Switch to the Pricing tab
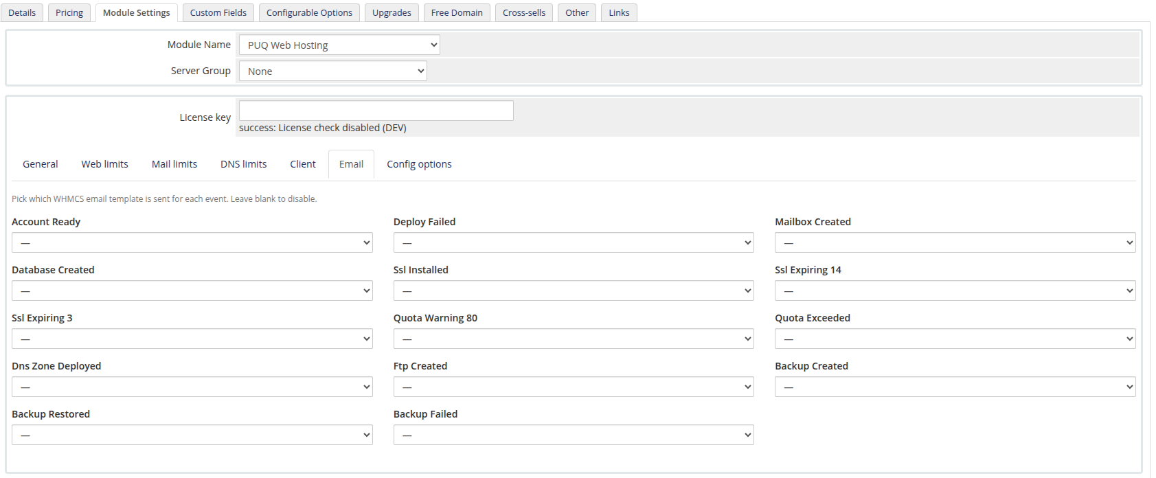The image size is (1156, 478). click(69, 12)
